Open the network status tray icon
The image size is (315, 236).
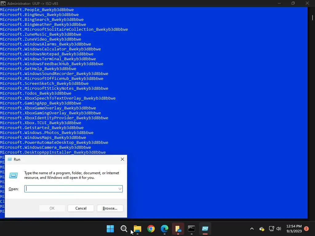(271, 229)
